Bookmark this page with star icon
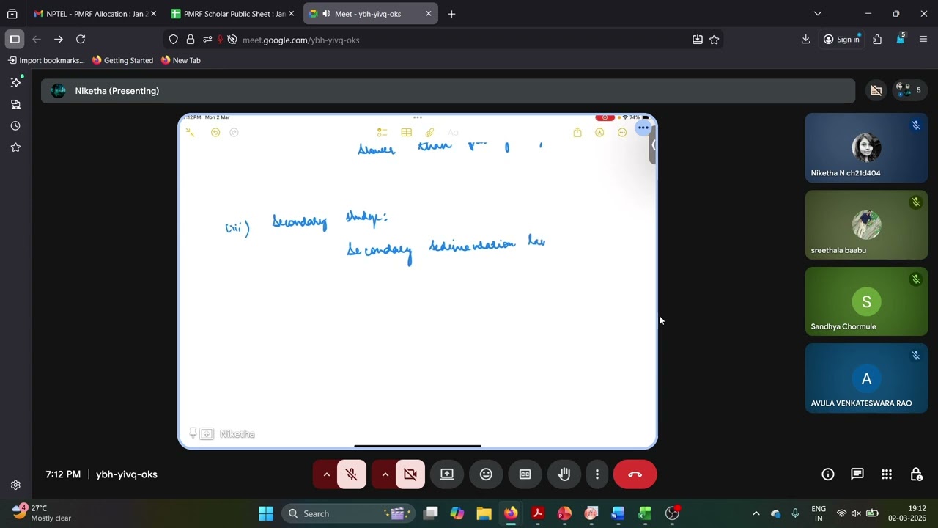The width and height of the screenshot is (938, 528). (714, 40)
